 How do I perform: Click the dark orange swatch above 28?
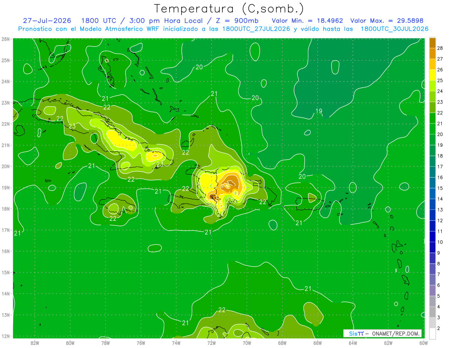coord(432,43)
